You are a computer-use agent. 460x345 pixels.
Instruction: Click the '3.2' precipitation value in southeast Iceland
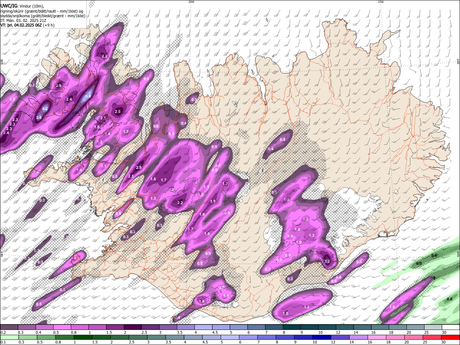[x=327, y=261]
